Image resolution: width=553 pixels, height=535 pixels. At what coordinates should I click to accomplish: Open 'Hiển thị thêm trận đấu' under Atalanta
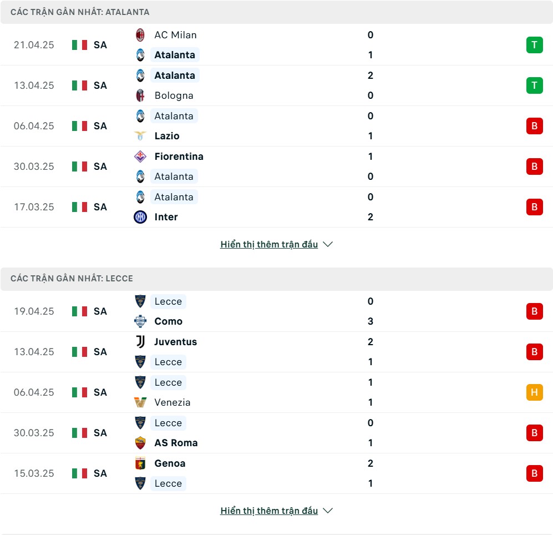[x=269, y=244]
